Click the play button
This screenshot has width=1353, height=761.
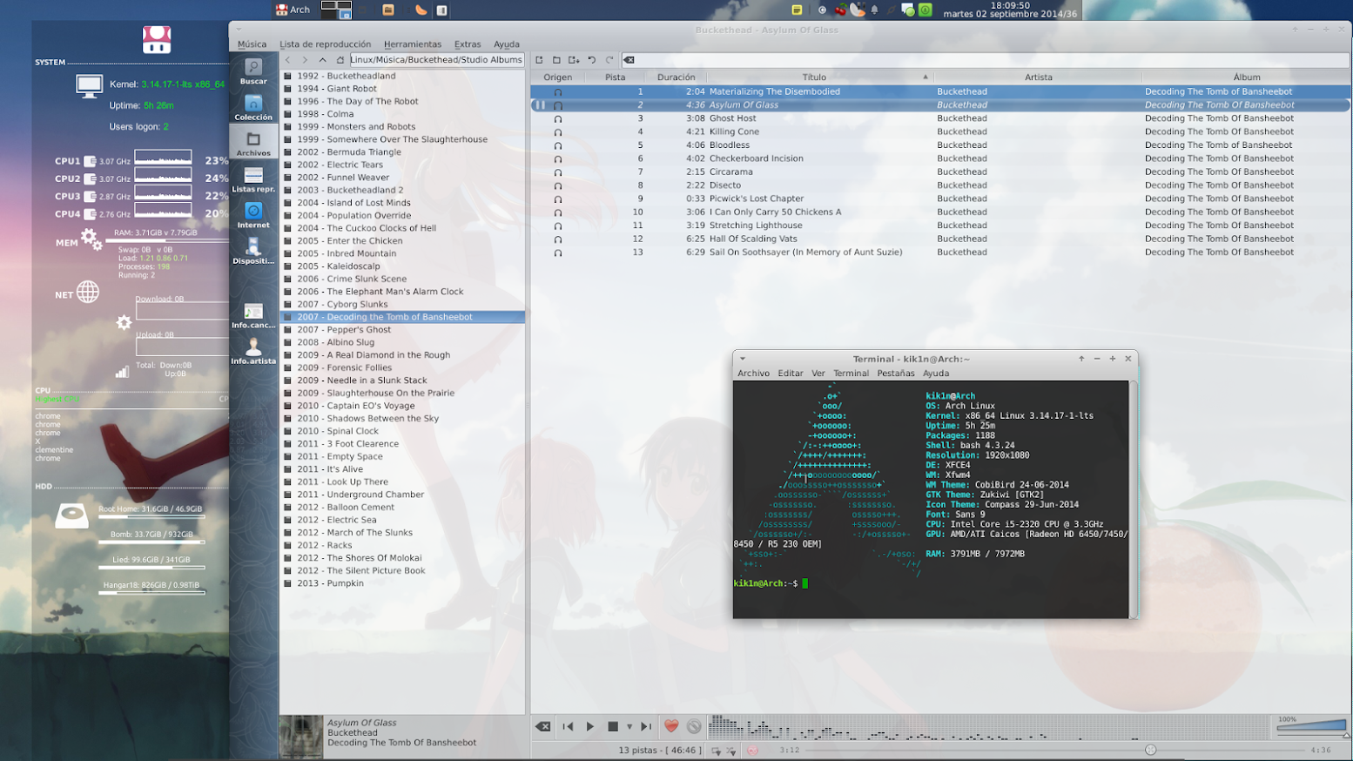(x=590, y=726)
